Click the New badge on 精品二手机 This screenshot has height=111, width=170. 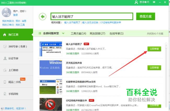pyautogui.click(x=23, y=79)
